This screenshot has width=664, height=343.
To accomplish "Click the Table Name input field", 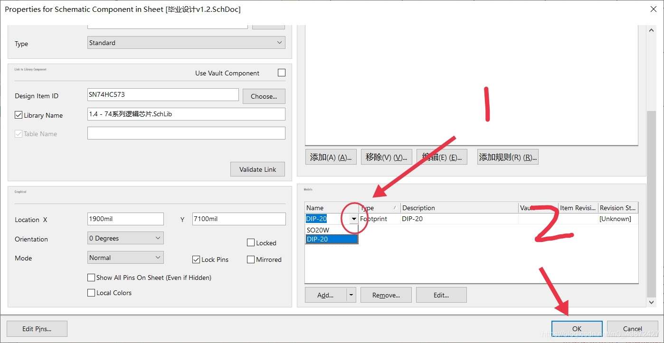I will point(186,133).
